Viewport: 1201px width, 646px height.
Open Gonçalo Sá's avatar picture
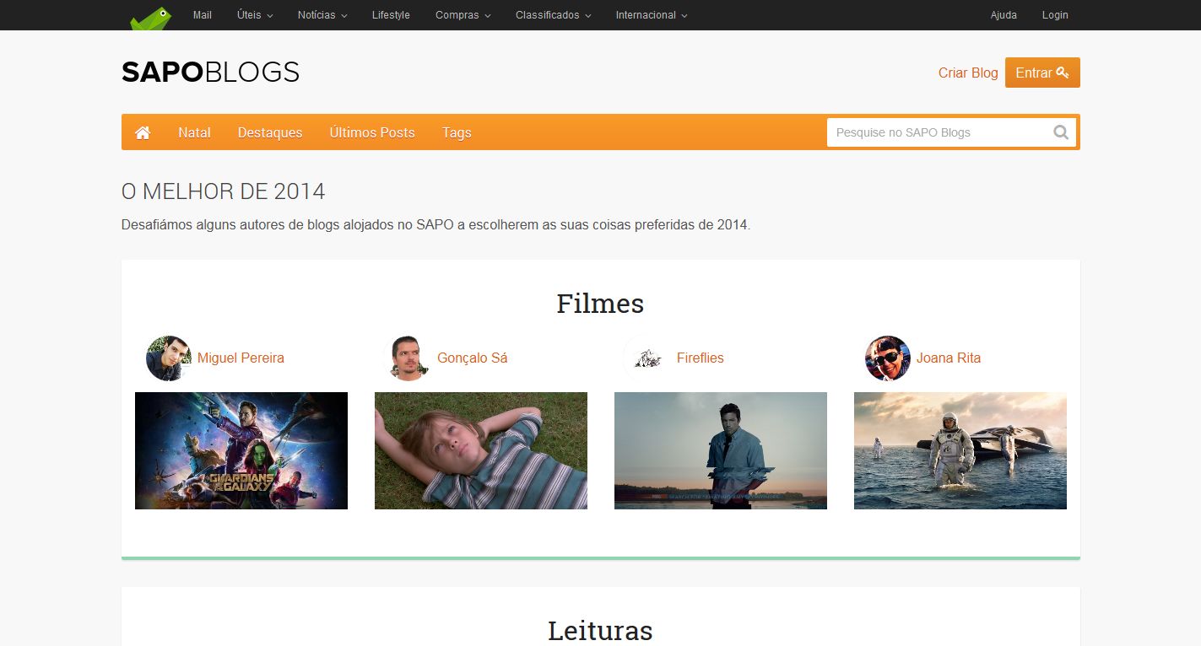[408, 358]
